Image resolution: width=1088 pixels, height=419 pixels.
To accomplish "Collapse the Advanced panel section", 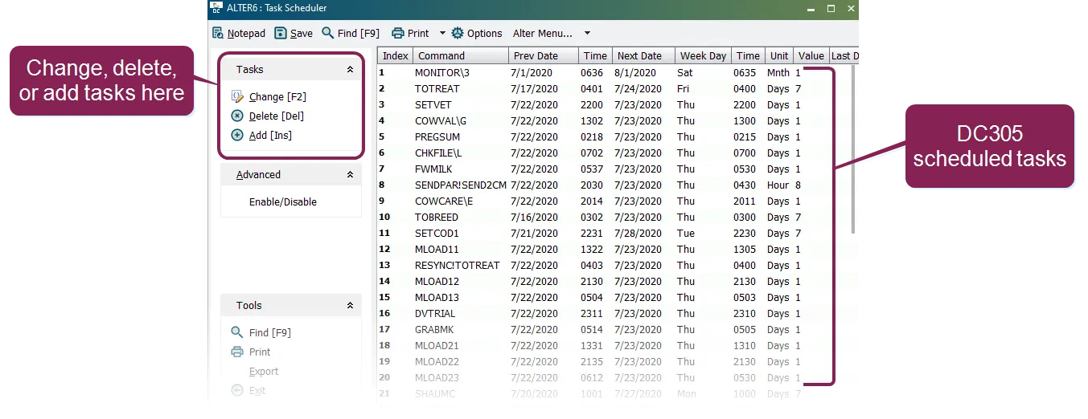I will 350,175.
